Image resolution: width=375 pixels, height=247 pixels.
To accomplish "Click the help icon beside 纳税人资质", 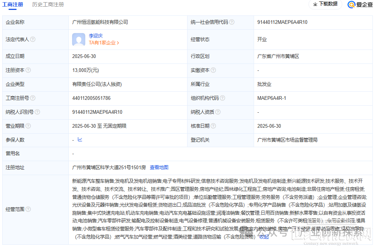I will (218, 112).
